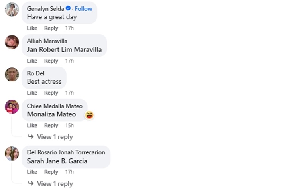301x191 pixels.
Task: Open tagged profile Jan Robert Lim Maravilla
Action: point(64,50)
